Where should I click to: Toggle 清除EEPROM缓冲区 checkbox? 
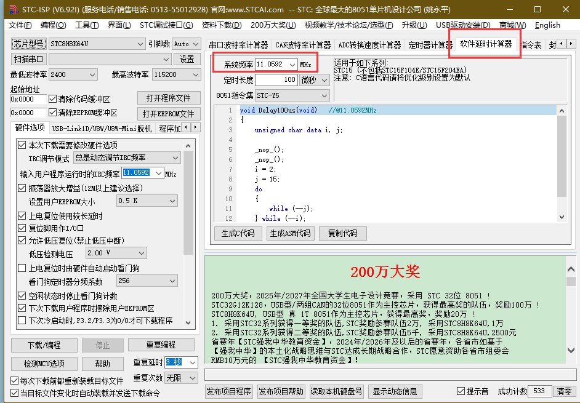coord(52,113)
